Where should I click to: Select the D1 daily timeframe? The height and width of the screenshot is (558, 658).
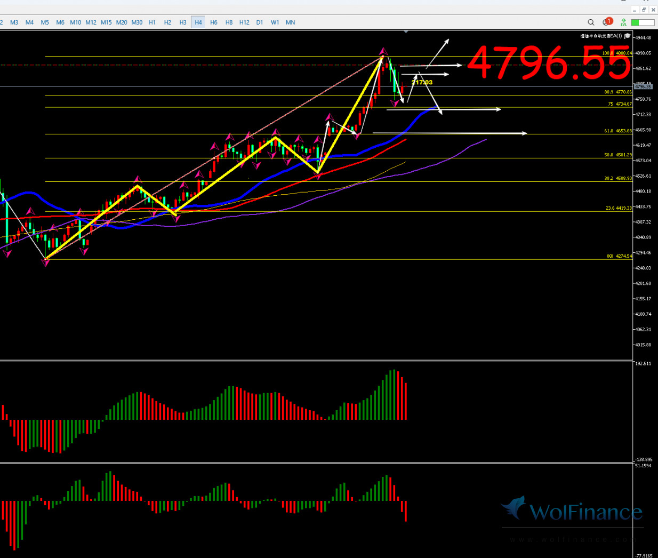pos(260,22)
